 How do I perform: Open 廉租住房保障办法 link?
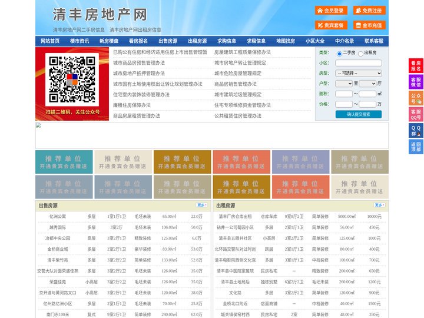coord(132,105)
